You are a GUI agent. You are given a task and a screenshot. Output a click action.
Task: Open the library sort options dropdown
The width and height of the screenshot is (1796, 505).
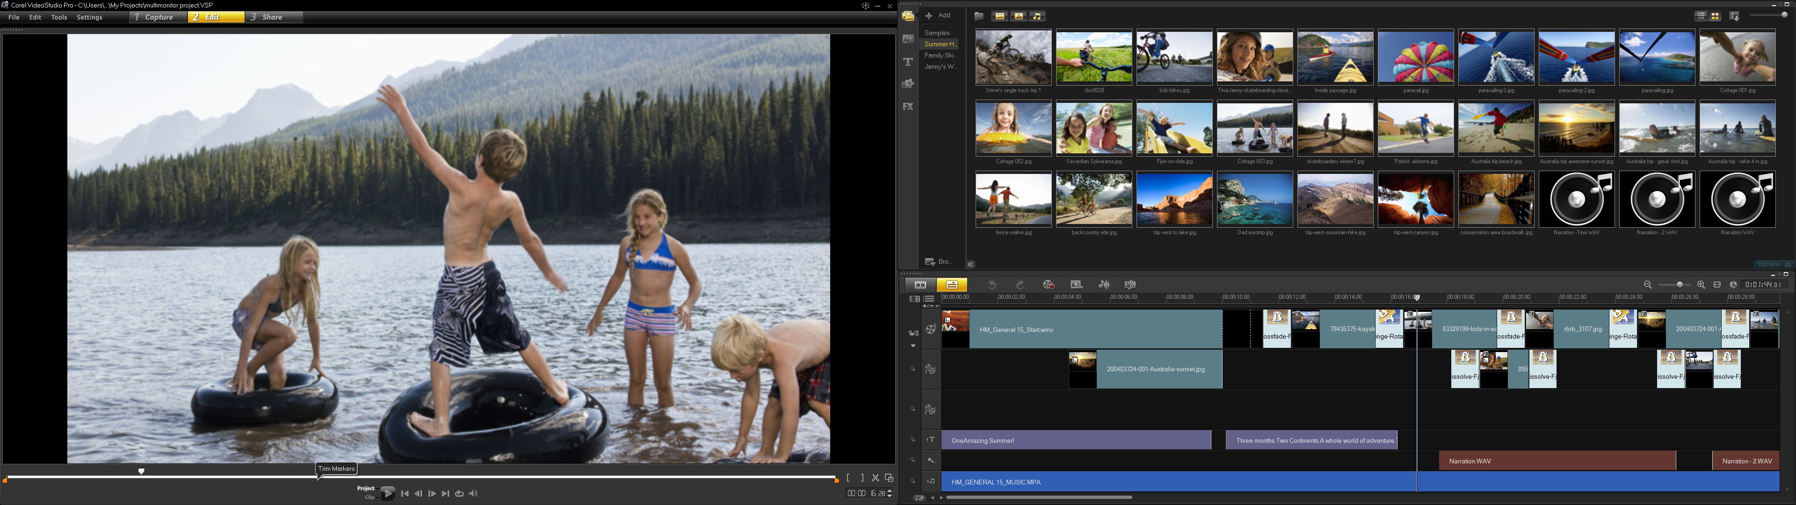click(1734, 16)
